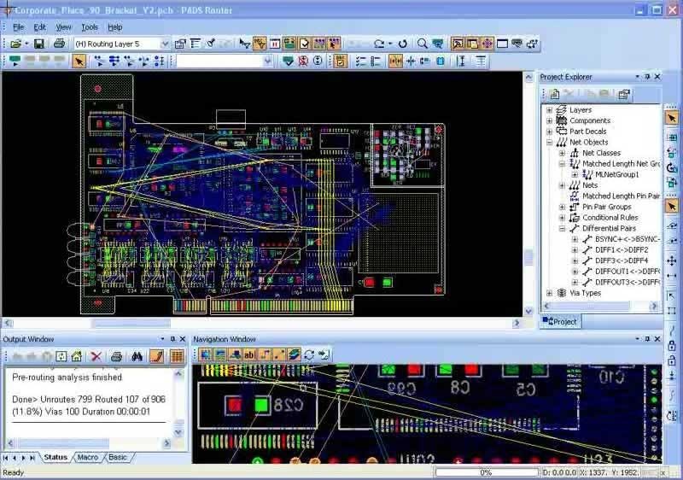Select the MLNetGroup1 tree item
This screenshot has height=480, width=683.
(616, 175)
